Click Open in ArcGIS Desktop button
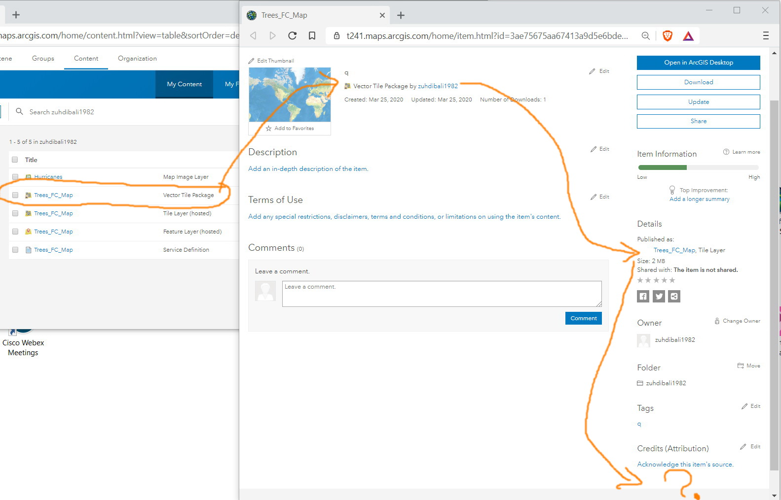 (699, 63)
